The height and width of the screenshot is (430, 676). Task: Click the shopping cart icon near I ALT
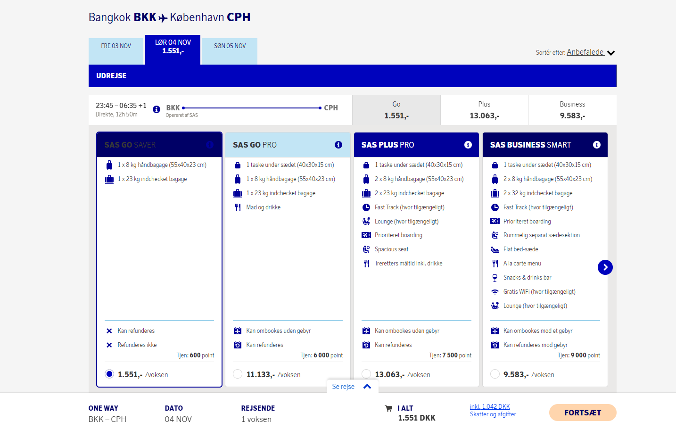388,408
